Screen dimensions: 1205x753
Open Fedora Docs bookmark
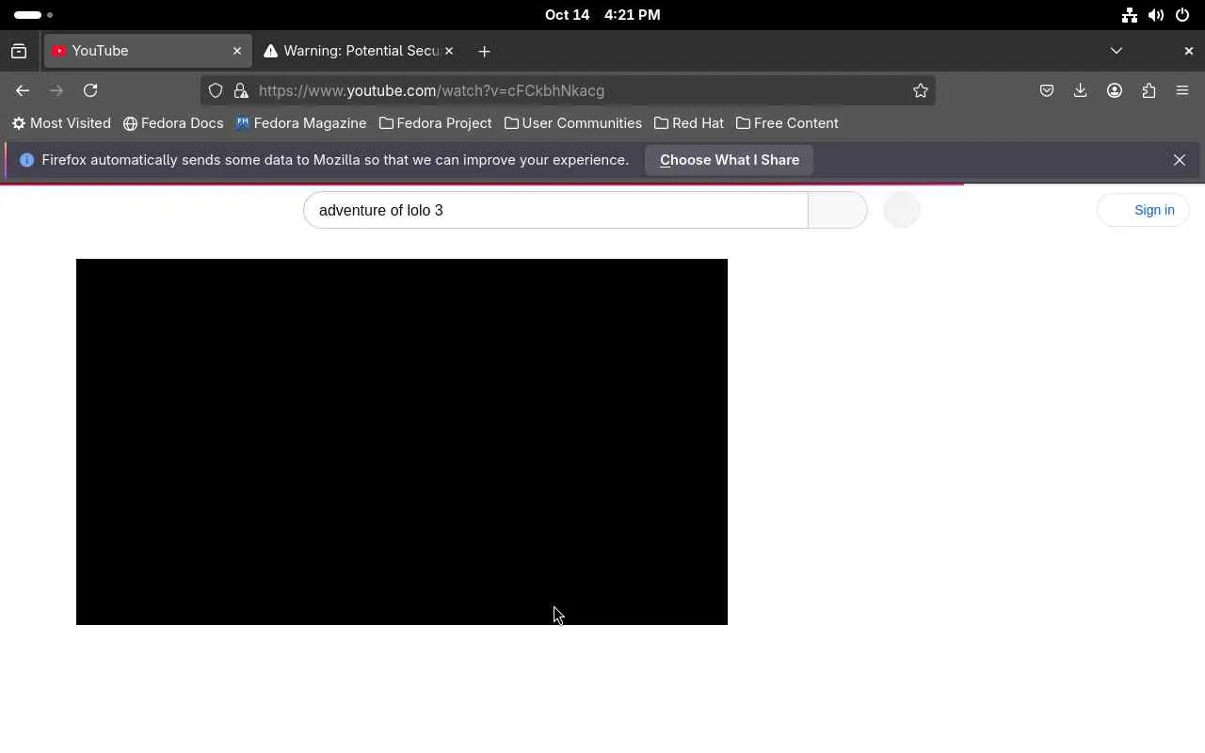[x=173, y=123]
